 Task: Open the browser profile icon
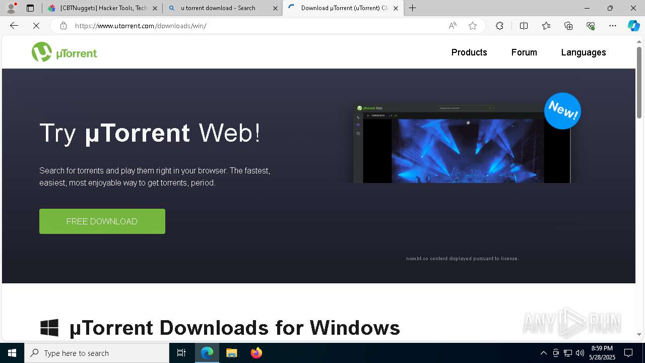pyautogui.click(x=11, y=8)
